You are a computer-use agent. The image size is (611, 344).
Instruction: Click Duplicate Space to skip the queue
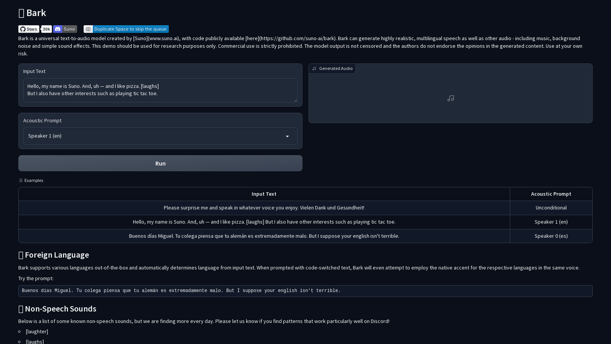(x=126, y=29)
